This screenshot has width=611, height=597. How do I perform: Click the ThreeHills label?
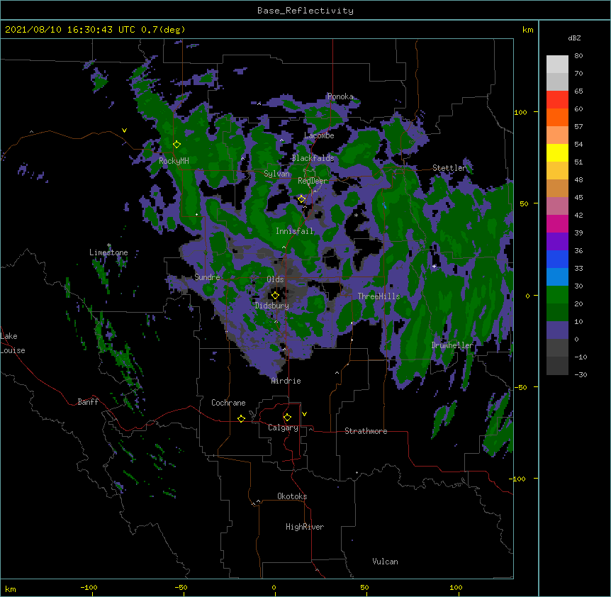coord(379,296)
